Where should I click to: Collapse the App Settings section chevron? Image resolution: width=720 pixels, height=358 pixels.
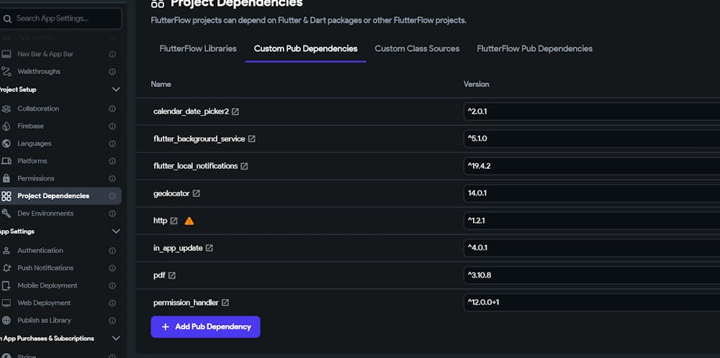(x=116, y=231)
